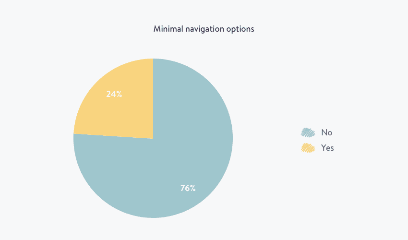Click the word navigation in the title
Viewport: 408px width, 240px height.
[x=204, y=29]
